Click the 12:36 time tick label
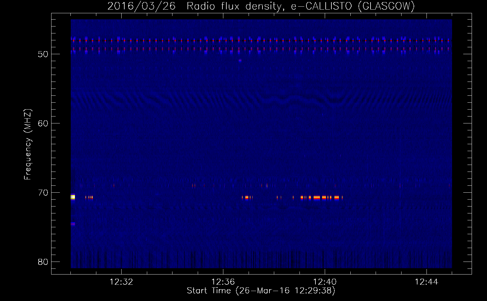The width and height of the screenshot is (487, 301). click(x=223, y=282)
